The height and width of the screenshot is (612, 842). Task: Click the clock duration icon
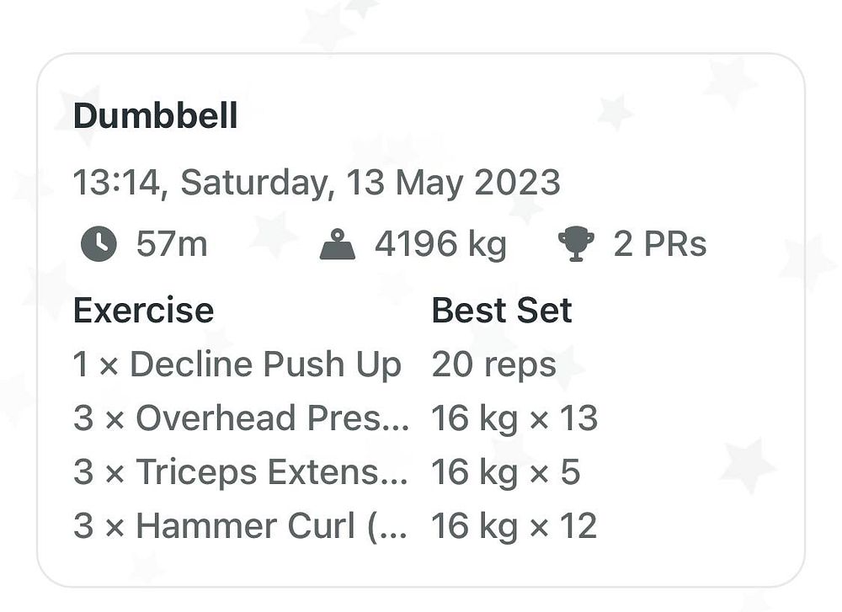pyautogui.click(x=99, y=244)
